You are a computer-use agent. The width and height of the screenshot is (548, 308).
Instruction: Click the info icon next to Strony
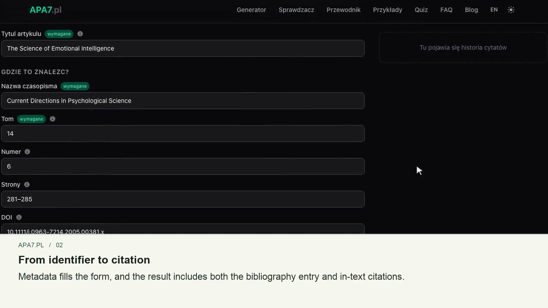(27, 185)
